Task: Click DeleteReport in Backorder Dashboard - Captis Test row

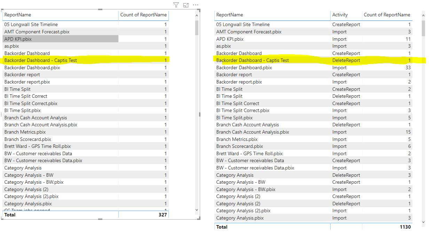Action: coord(346,60)
